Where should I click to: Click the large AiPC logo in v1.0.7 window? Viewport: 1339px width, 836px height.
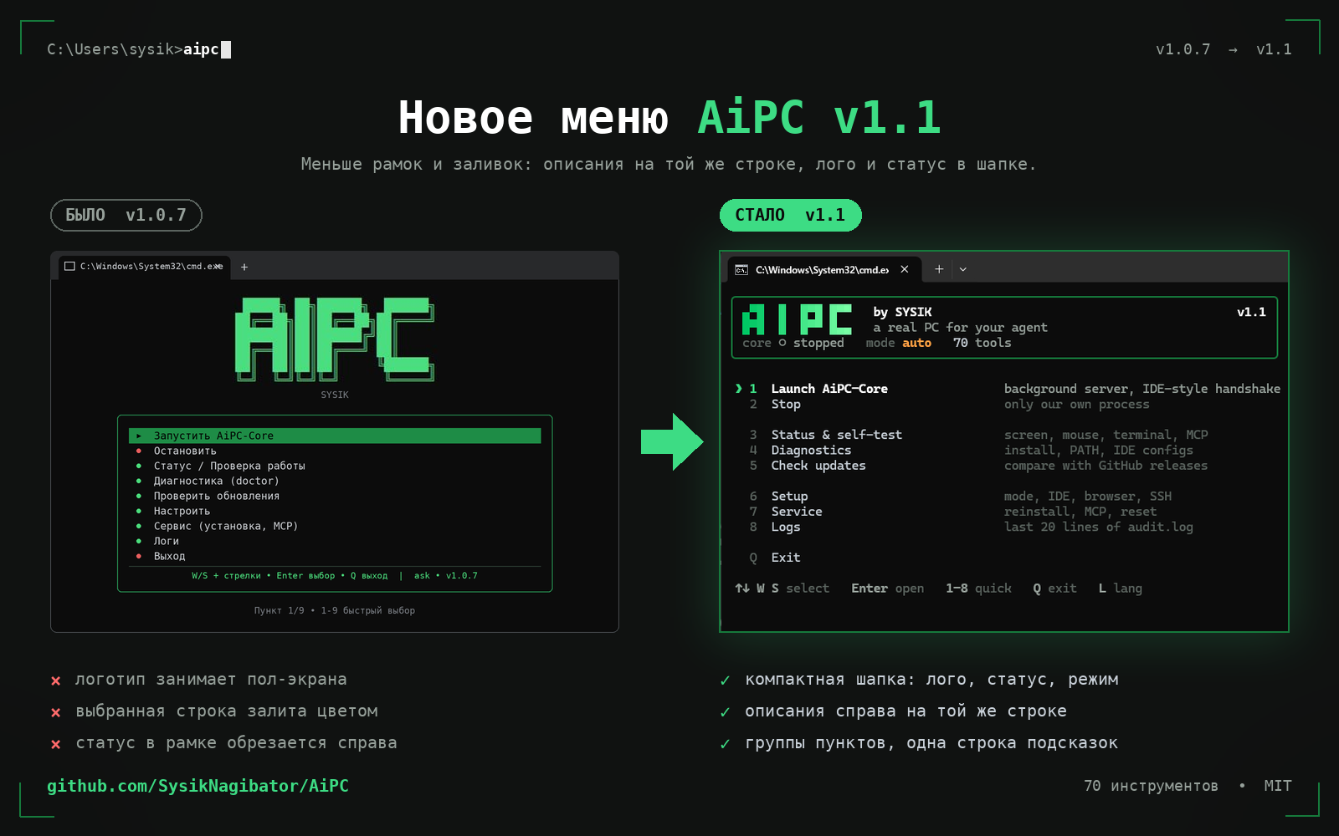335,339
